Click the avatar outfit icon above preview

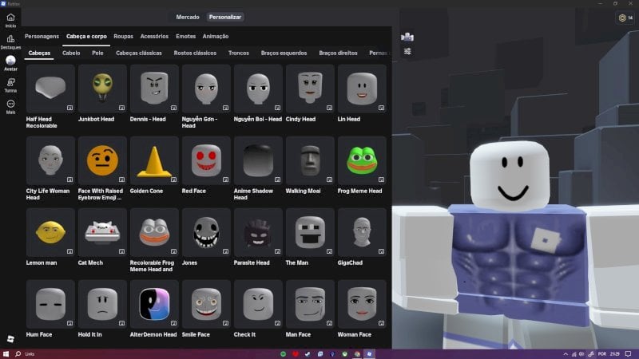[x=407, y=37]
